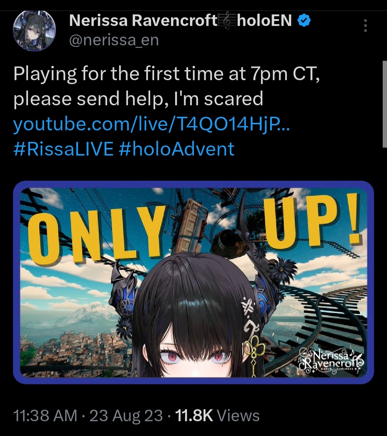This screenshot has width=387, height=436.
Task: Click the gray scrollbar on the right edge
Action: (x=385, y=104)
